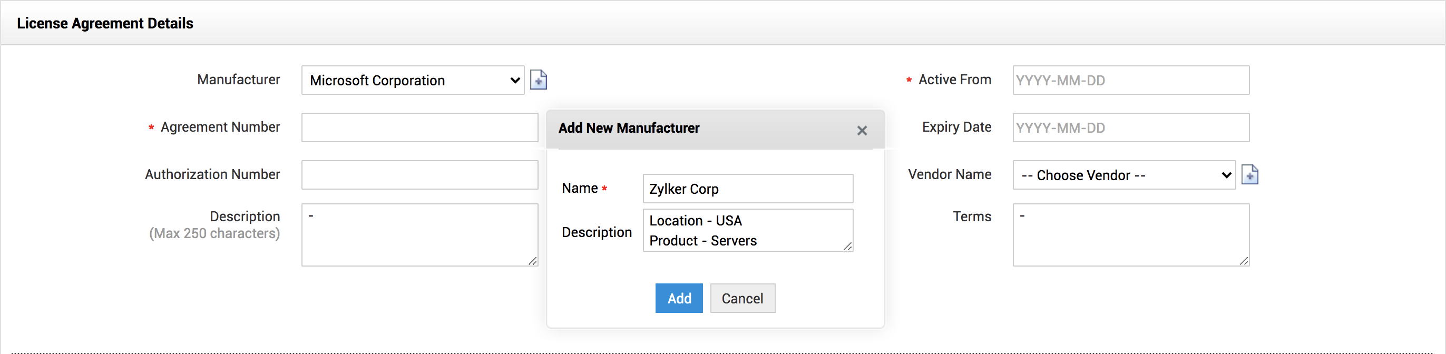Viewport: 1446px width, 354px height.
Task: Click the Cancel button in the dialog
Action: click(742, 298)
